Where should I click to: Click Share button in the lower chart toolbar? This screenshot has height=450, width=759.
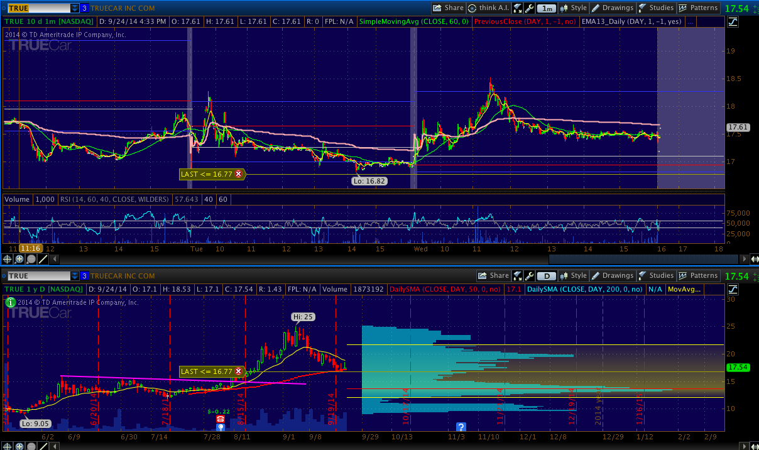click(493, 276)
